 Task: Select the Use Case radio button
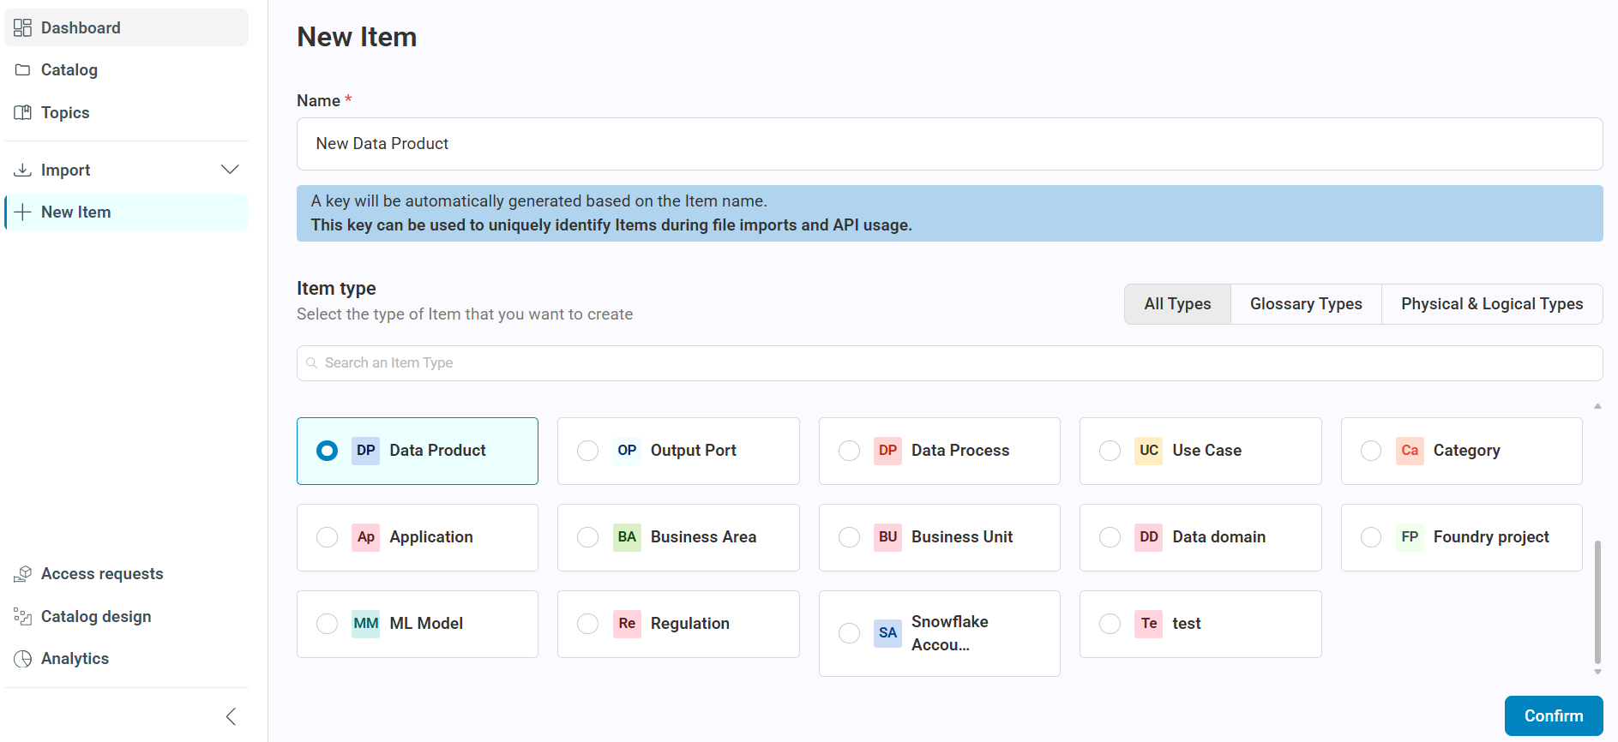click(x=1110, y=451)
